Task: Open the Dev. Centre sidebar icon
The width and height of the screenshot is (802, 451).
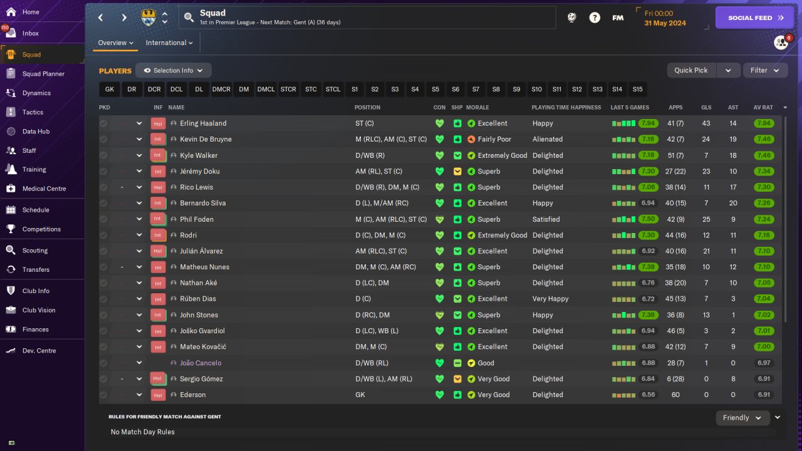Action: [11, 351]
